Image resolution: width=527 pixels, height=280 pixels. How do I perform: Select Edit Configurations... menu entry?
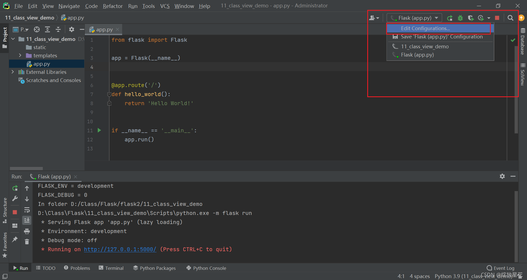(440, 28)
